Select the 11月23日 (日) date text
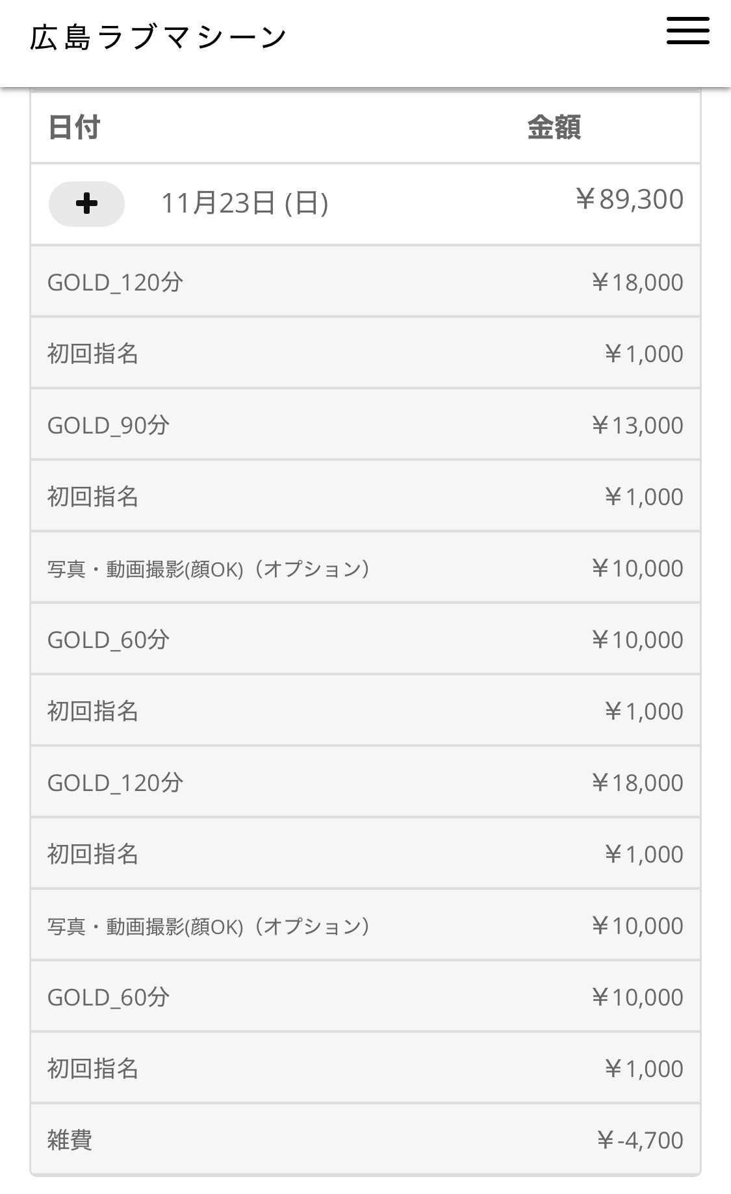Screen dimensions: 731x1194 pyautogui.click(x=244, y=203)
